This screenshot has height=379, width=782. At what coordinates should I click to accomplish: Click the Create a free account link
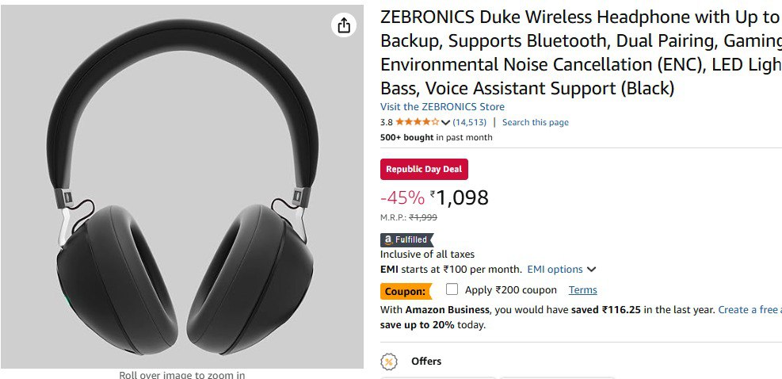(x=749, y=310)
